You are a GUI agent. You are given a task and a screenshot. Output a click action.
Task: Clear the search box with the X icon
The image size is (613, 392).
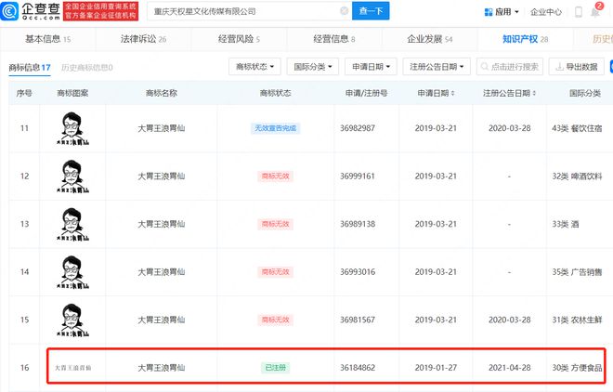[344, 11]
